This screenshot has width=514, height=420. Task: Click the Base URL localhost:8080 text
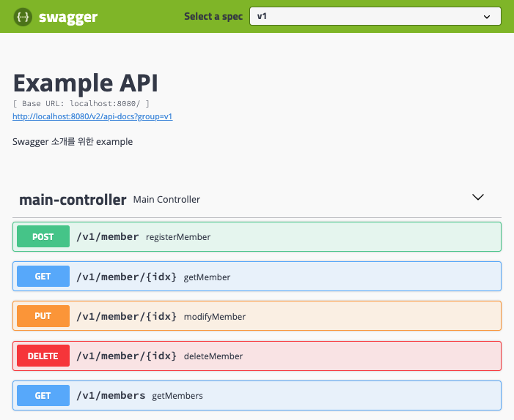click(81, 104)
